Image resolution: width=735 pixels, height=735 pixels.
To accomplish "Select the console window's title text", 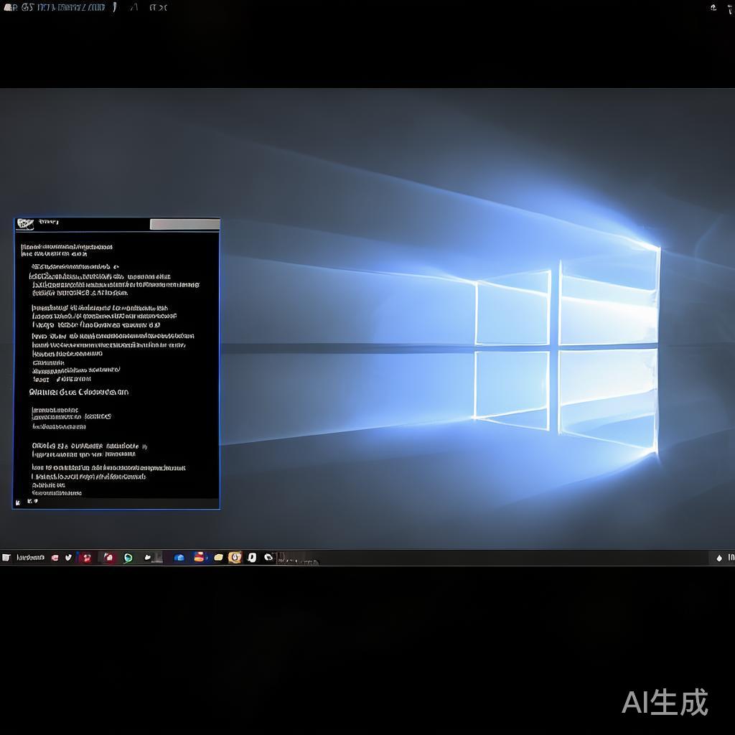I will coord(49,223).
